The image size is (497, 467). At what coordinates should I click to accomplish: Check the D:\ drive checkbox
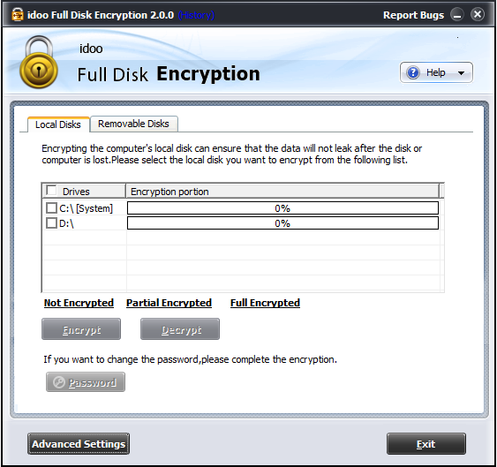(51, 222)
